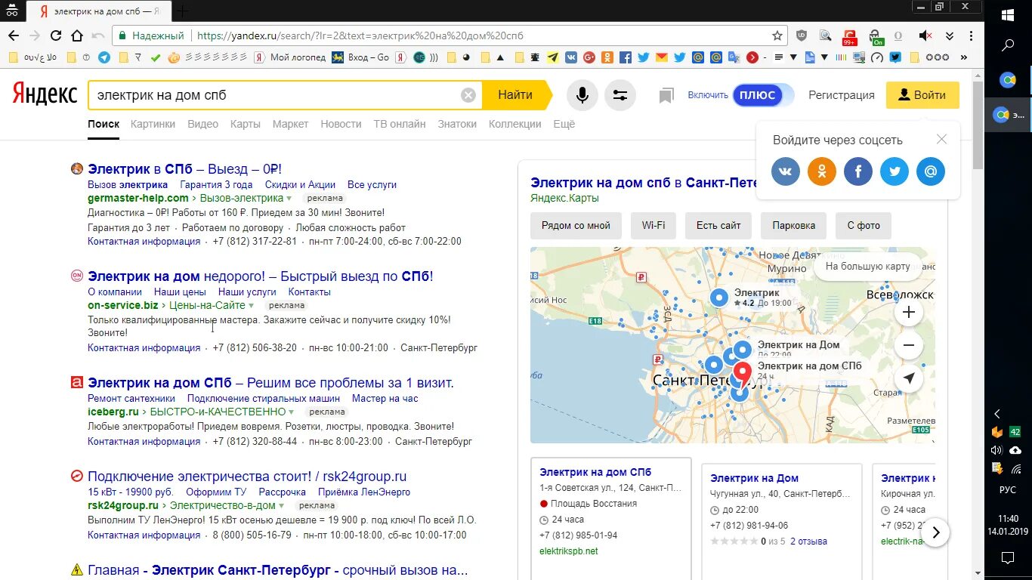Click the browser address bar URL
The width and height of the screenshot is (1032, 580).
coord(360,35)
